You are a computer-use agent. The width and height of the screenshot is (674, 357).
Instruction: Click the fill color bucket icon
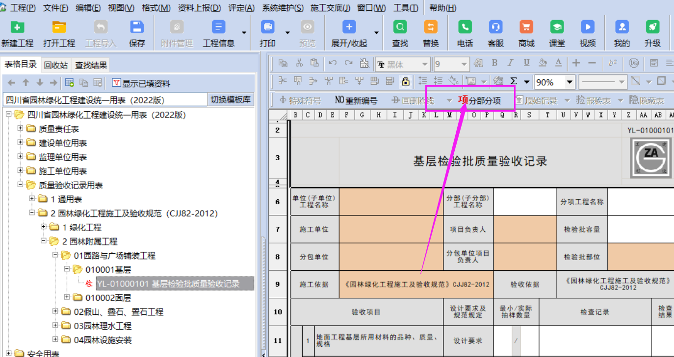pyautogui.click(x=543, y=63)
